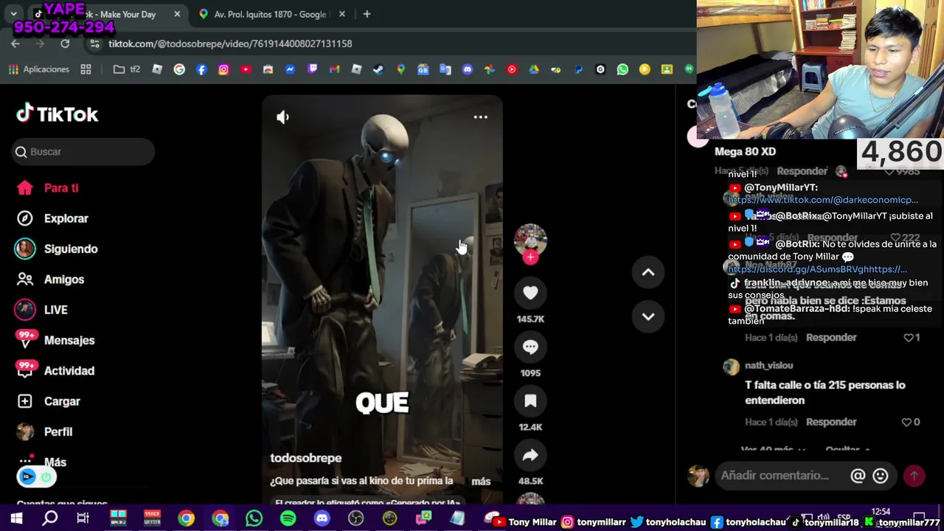
Task: Mention a user with the @ icon
Action: pos(858,476)
